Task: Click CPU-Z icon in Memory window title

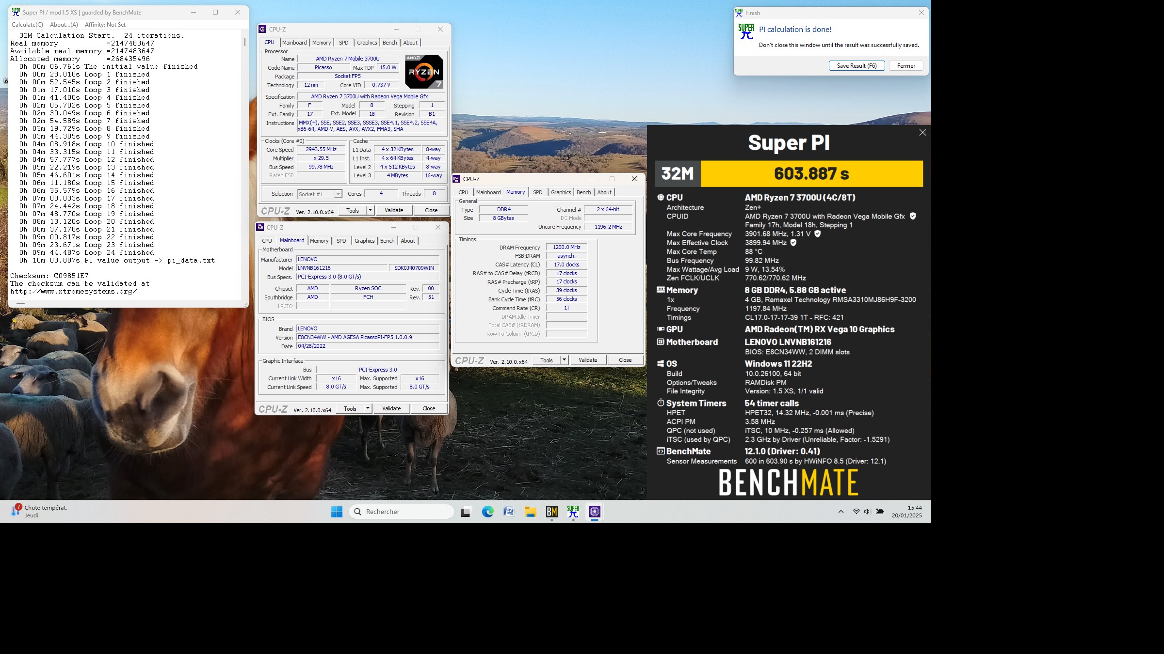Action: tap(456, 179)
